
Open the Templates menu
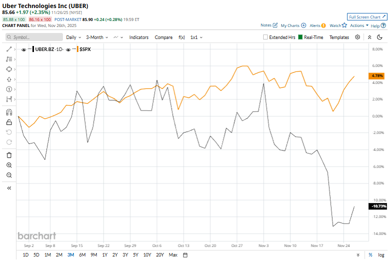click(x=339, y=37)
